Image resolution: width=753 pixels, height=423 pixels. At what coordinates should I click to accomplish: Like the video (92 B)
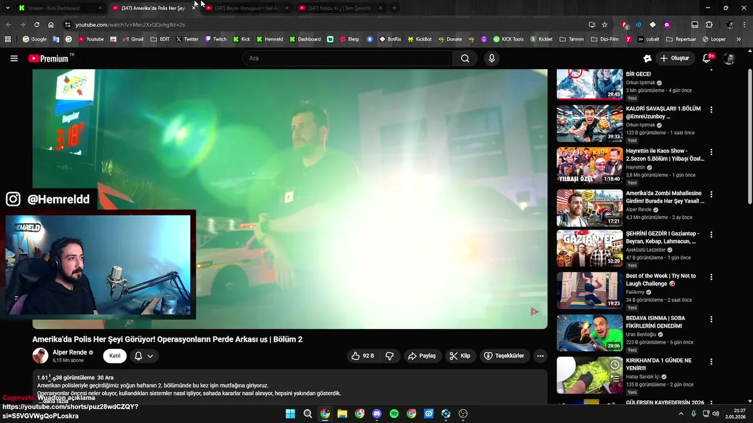(363, 355)
